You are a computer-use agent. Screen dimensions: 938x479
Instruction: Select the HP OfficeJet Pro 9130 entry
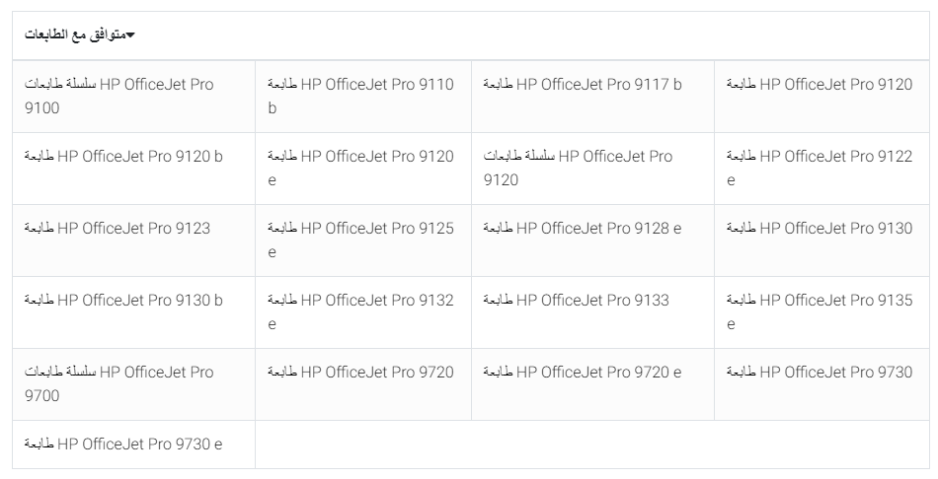tap(820, 229)
